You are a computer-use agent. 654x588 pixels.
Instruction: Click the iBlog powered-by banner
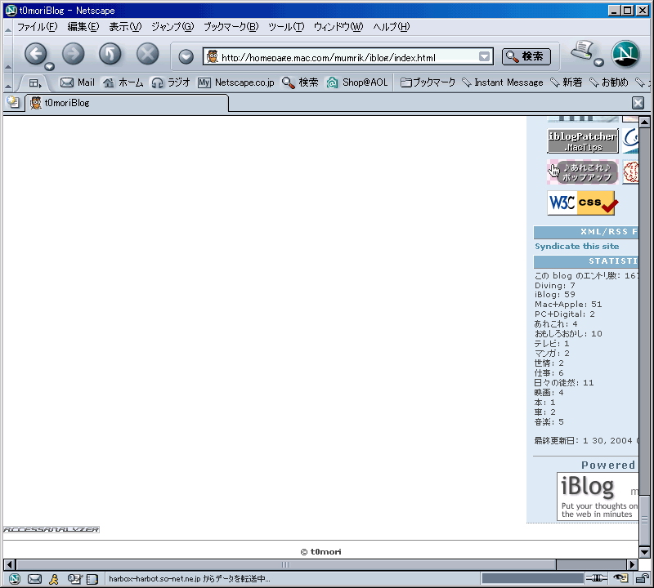(598, 497)
